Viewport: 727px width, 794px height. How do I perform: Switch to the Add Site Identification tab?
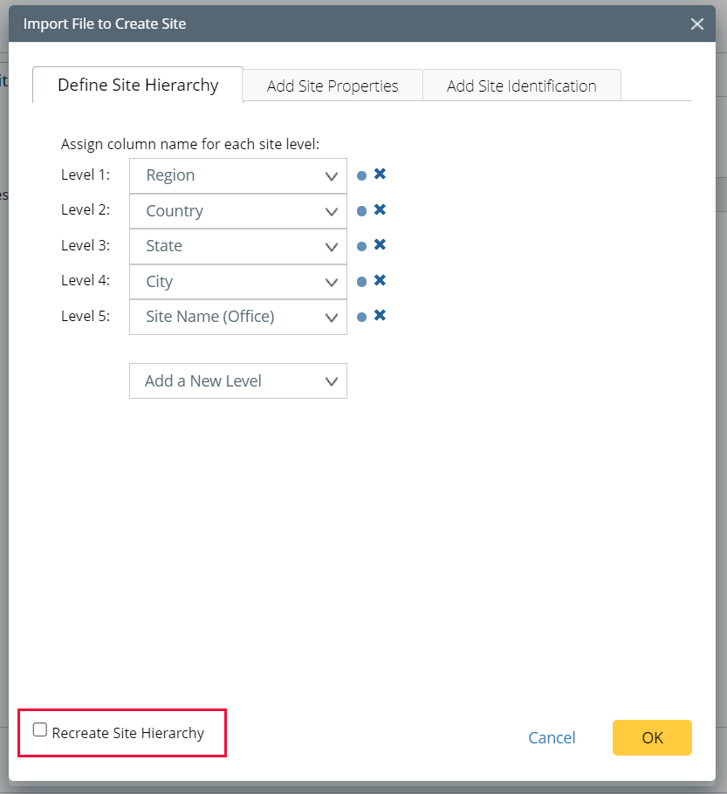521,85
